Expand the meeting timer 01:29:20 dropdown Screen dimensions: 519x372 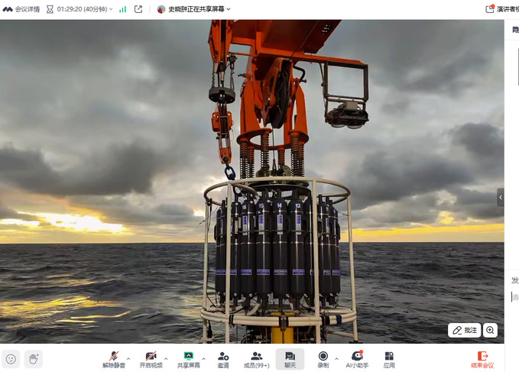click(x=111, y=9)
